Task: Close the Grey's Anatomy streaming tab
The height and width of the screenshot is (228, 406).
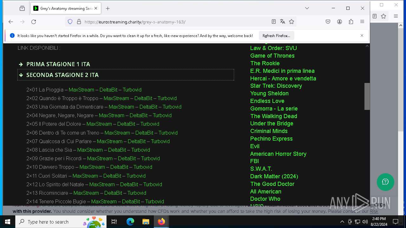Action: pyautogui.click(x=96, y=9)
